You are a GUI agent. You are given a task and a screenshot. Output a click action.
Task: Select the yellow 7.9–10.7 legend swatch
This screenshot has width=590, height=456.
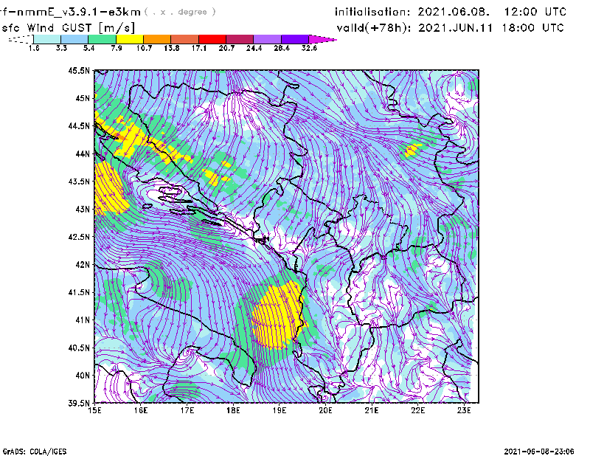tap(130, 39)
